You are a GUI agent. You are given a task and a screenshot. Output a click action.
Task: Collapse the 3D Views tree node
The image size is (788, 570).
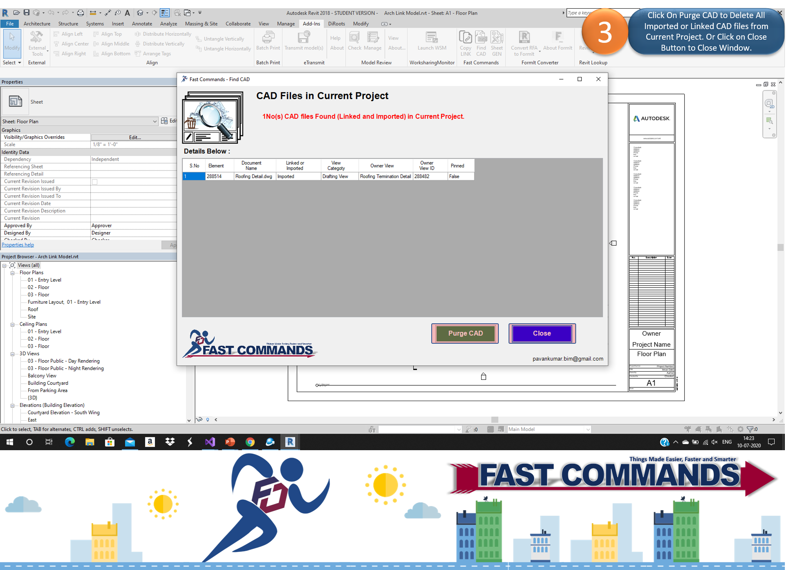[13, 354]
